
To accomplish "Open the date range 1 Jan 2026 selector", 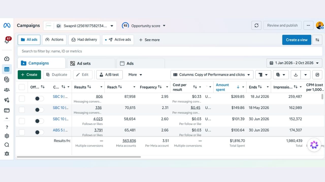I will pyautogui.click(x=294, y=63).
